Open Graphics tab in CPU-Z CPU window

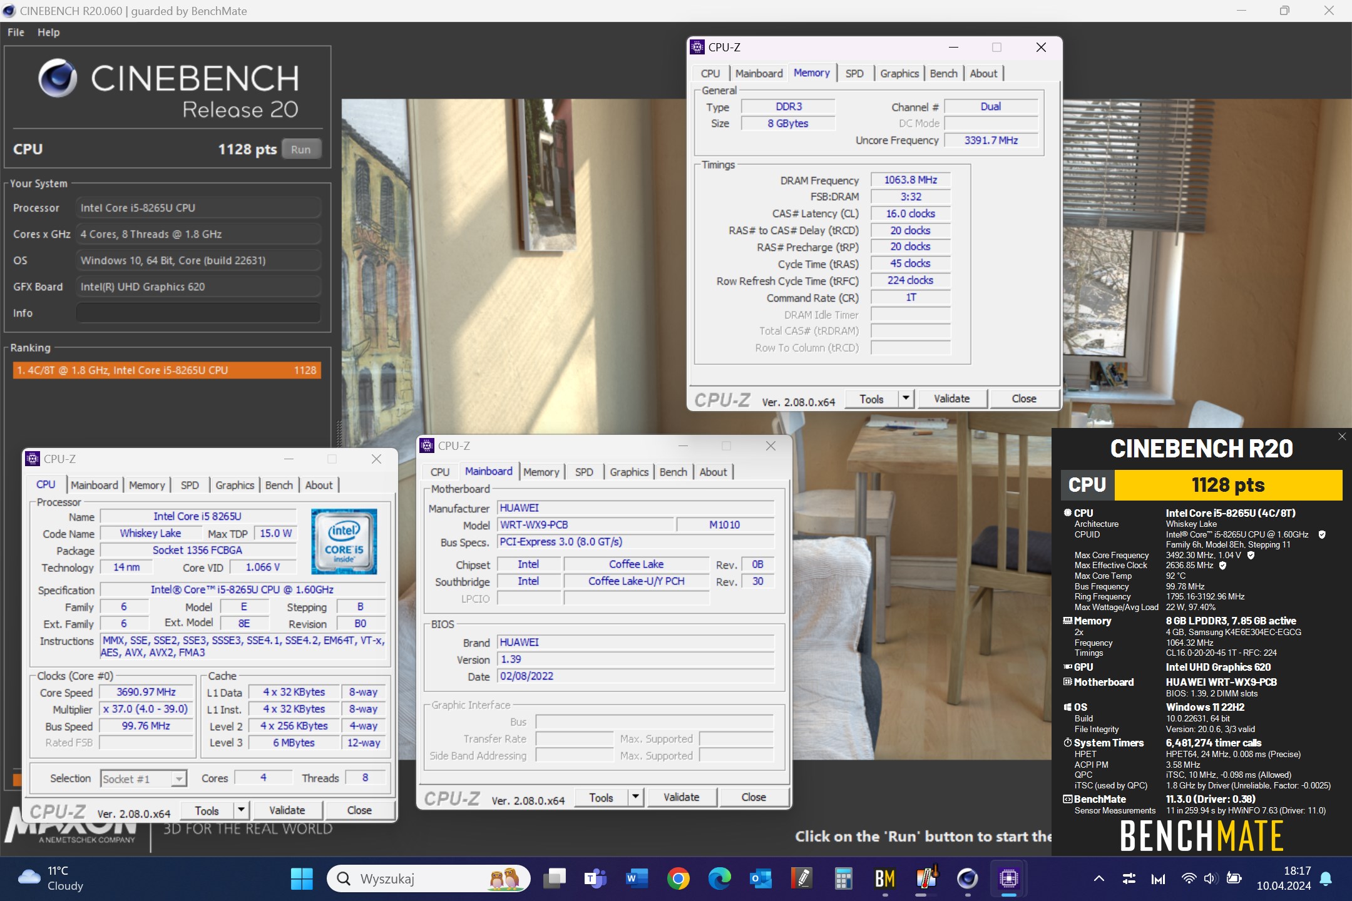(235, 485)
